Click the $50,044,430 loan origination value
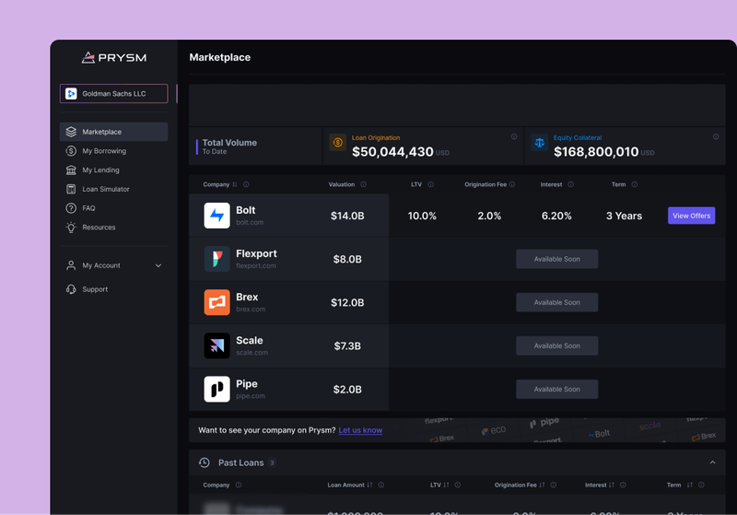Image resolution: width=737 pixels, height=515 pixels. [392, 152]
